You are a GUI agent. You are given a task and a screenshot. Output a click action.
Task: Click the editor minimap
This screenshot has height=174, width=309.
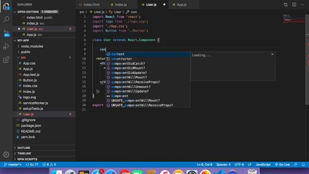pyautogui.click(x=294, y=19)
